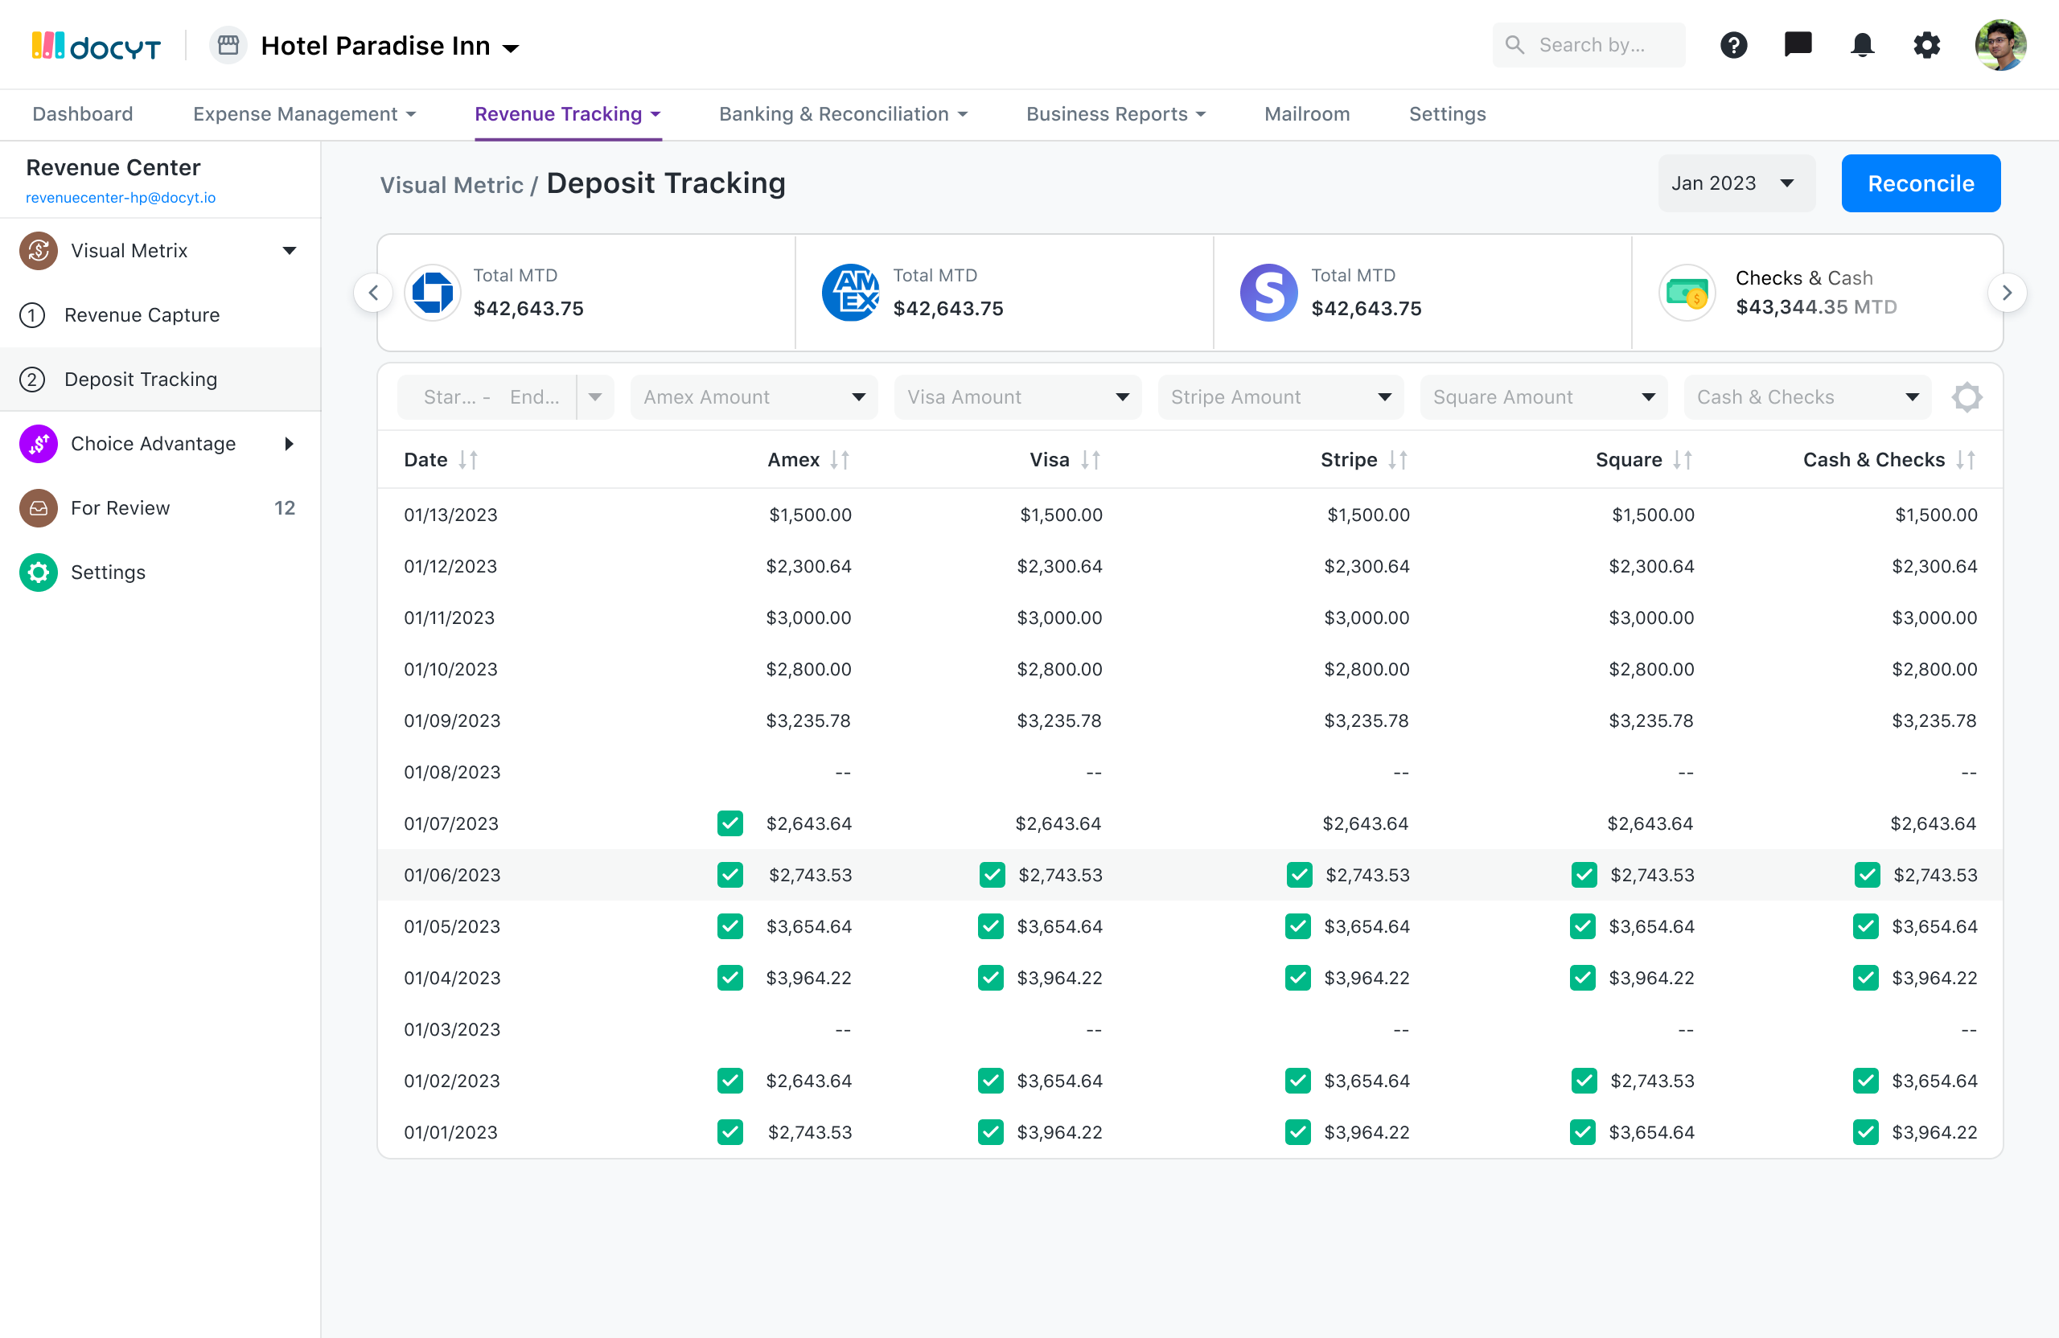Open the Choice Advantage sidebar icon

click(38, 443)
